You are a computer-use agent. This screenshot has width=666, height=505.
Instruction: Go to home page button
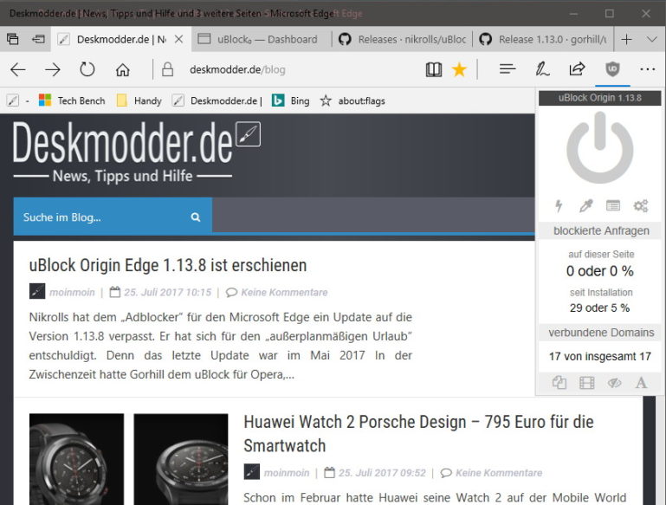[123, 69]
